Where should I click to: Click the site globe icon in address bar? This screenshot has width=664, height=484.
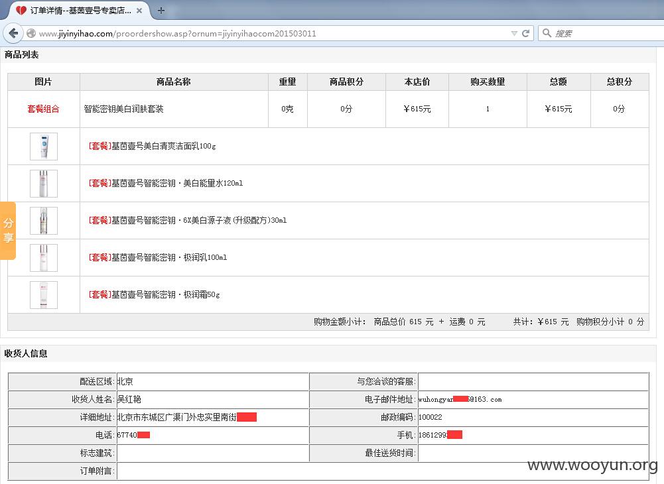31,33
